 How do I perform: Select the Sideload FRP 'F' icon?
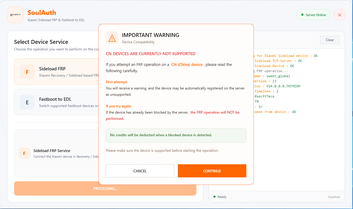point(27,72)
